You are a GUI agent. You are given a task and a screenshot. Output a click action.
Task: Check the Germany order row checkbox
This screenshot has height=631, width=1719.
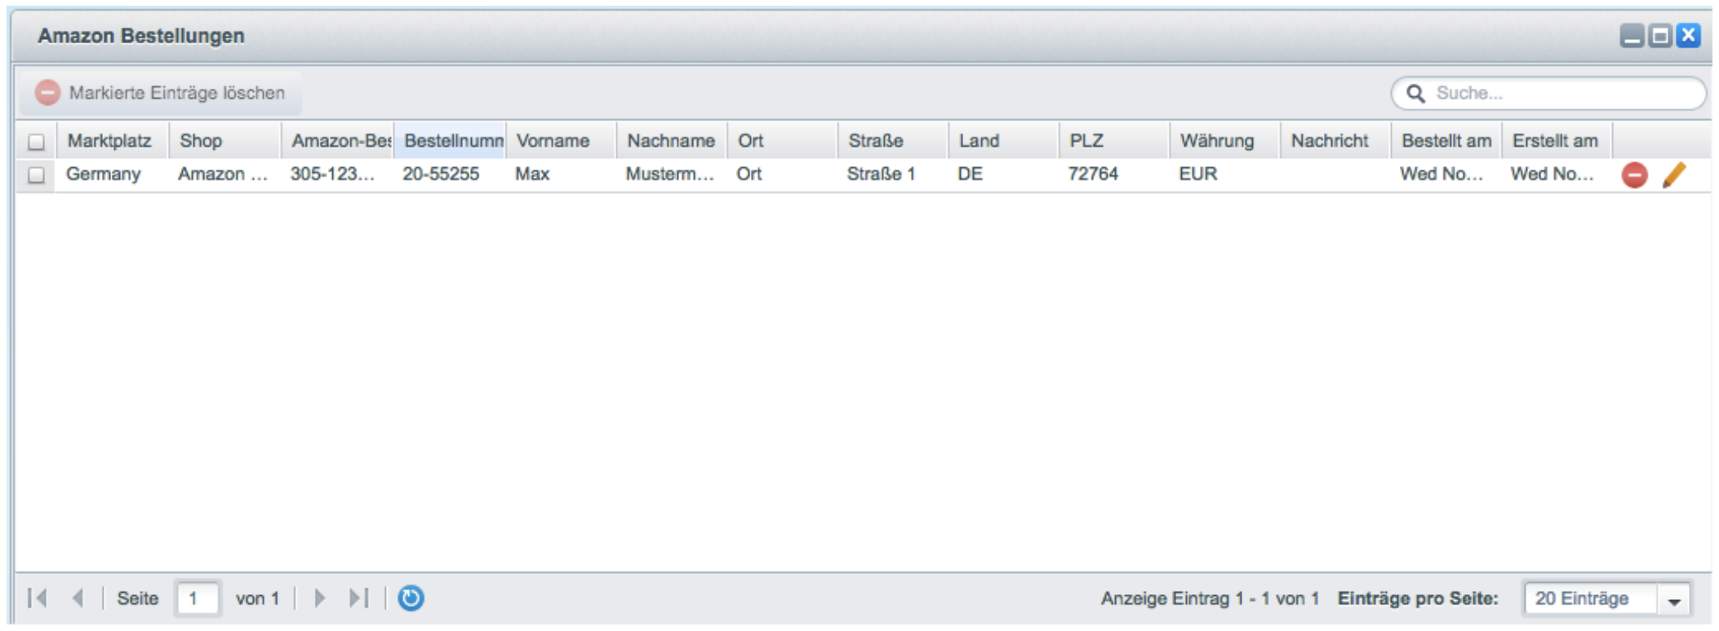click(36, 175)
